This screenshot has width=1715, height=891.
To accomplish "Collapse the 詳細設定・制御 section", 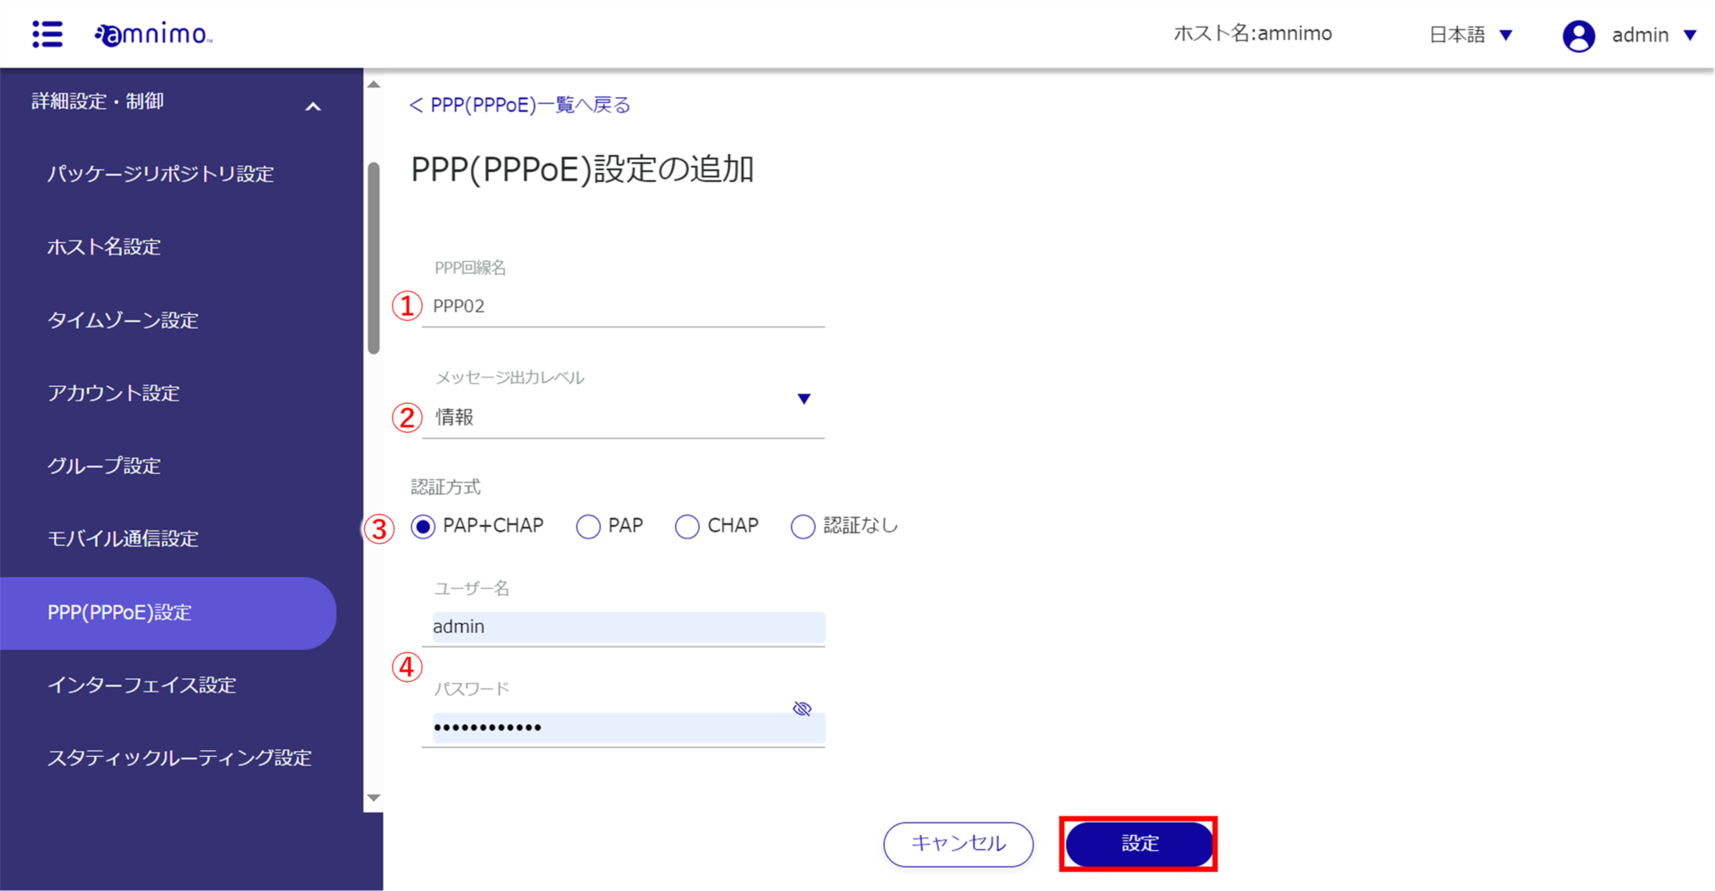I will (313, 106).
